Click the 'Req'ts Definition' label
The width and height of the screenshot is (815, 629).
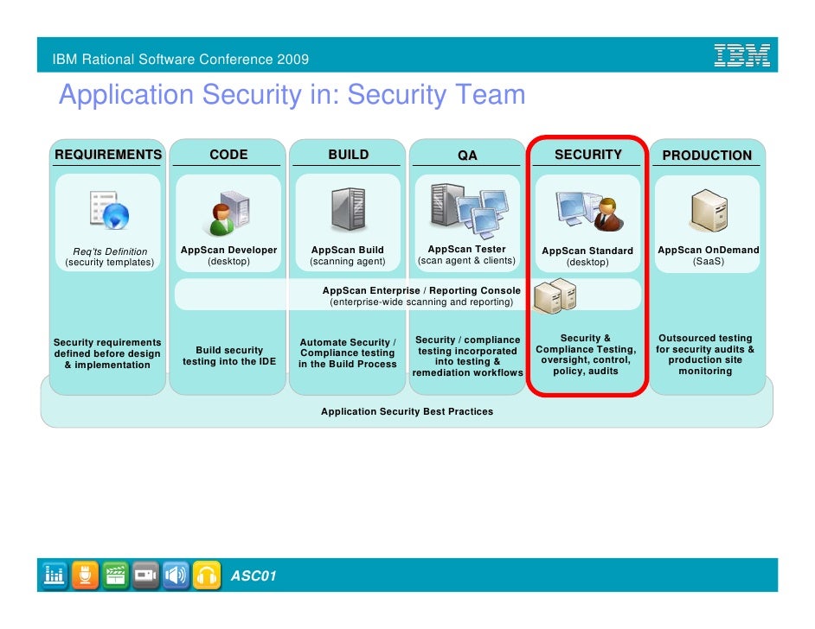click(x=110, y=251)
